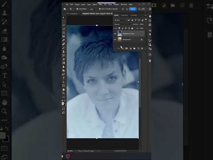This screenshot has width=213, height=160.
Task: Click the horizontal scrollbar below canvas
Action: [120, 151]
